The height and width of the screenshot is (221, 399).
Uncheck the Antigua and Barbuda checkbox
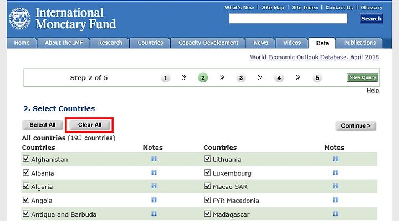click(26, 214)
